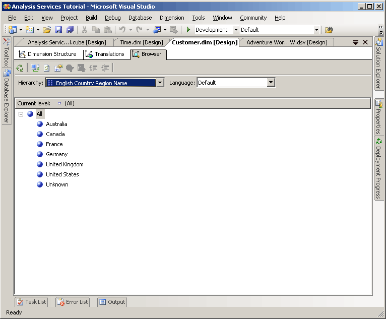Save the current file with Save icon

[x=58, y=30]
